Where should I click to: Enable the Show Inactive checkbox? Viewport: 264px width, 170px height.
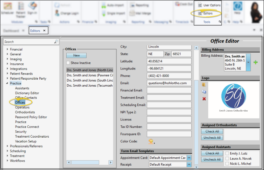[x=68, y=63]
